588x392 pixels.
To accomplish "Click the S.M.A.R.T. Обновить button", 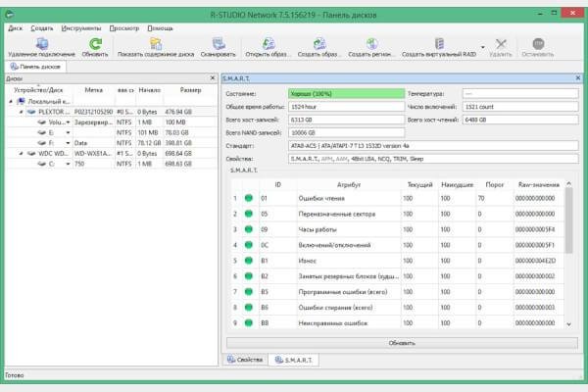I will tap(402, 343).
